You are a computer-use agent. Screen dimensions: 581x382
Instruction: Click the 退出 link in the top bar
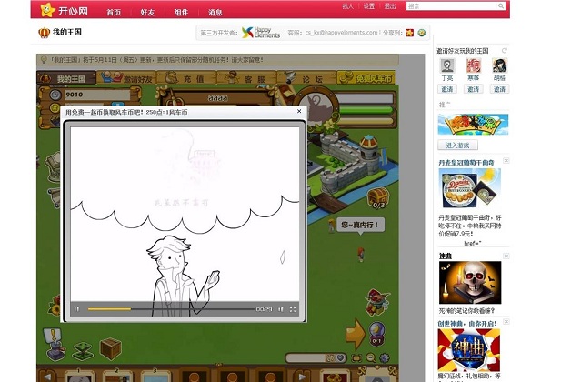[390, 6]
